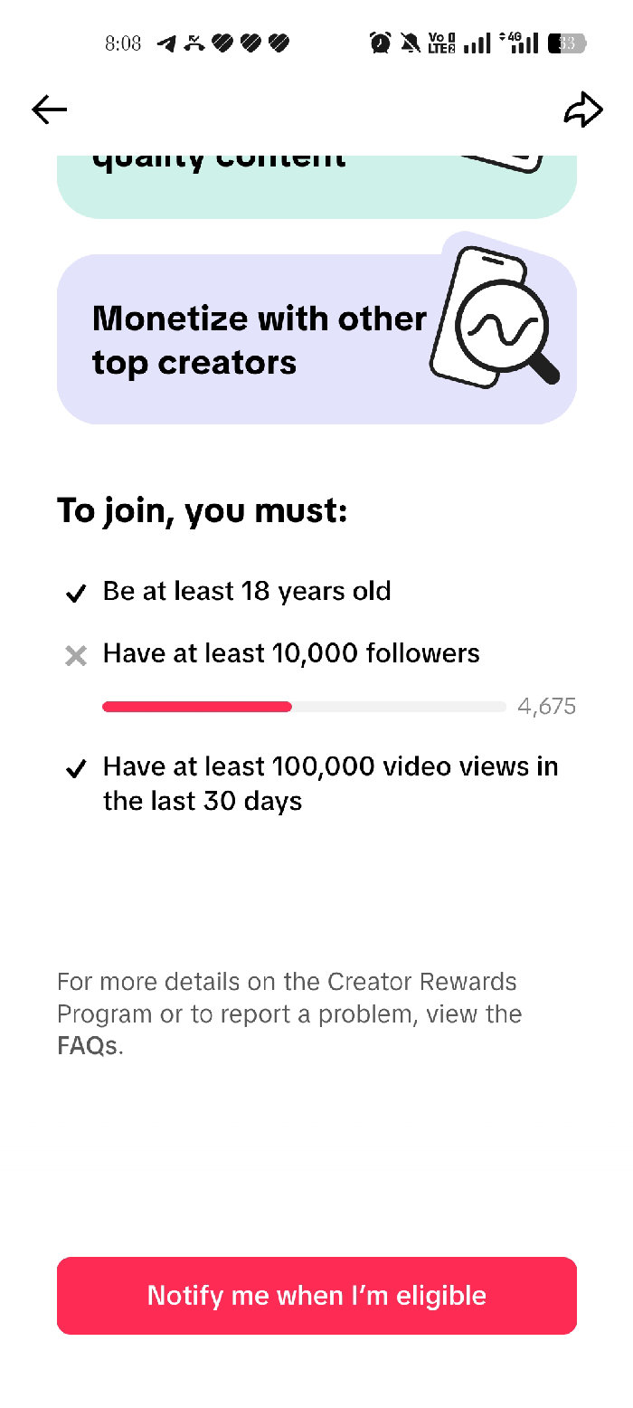Tap the checkmark beside 18 years old
The height and width of the screenshot is (1408, 633).
(76, 594)
